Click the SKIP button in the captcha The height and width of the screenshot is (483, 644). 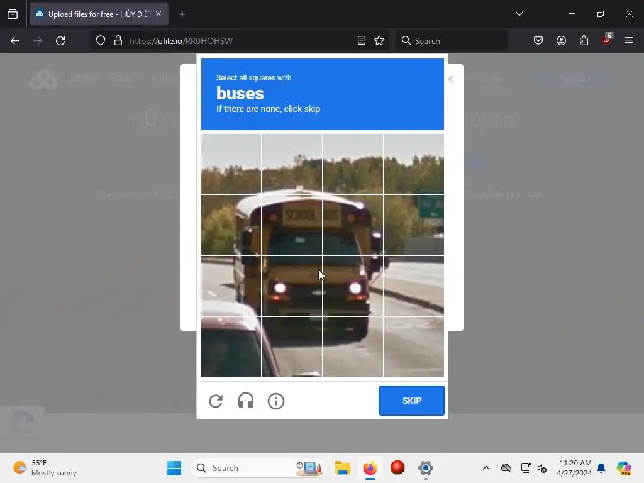coord(411,401)
